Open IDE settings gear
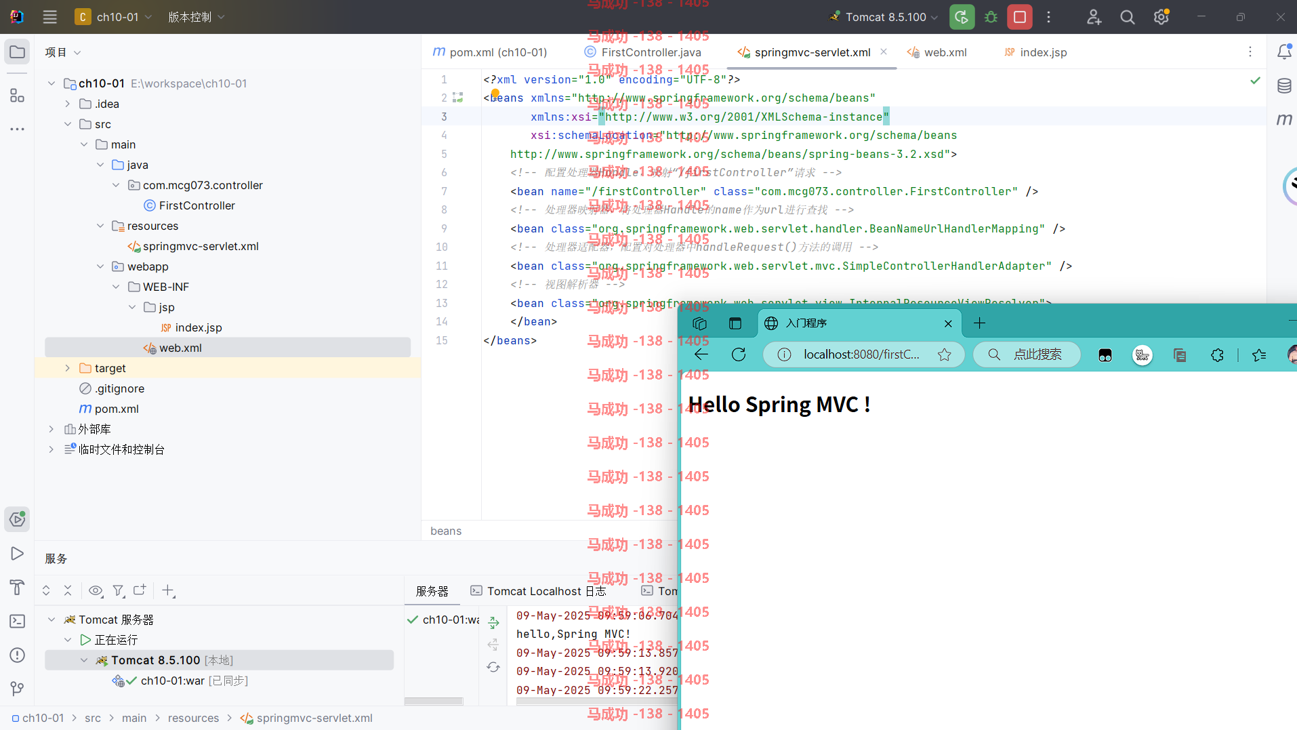 pyautogui.click(x=1161, y=17)
